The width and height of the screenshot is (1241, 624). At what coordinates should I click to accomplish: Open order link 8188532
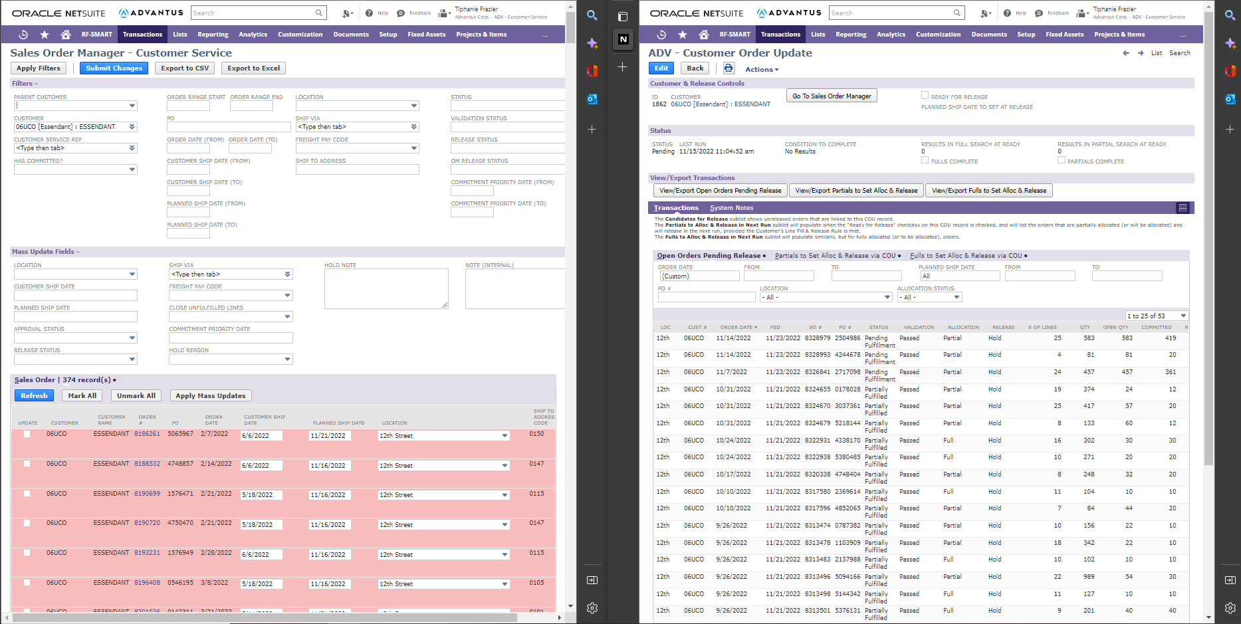tap(147, 464)
